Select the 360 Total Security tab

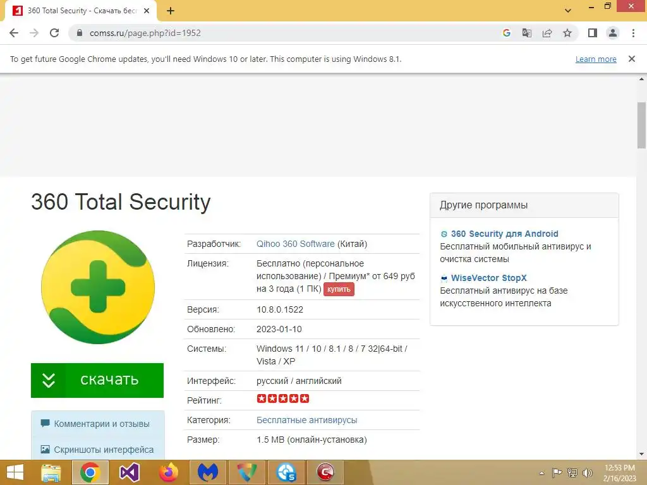tap(80, 11)
